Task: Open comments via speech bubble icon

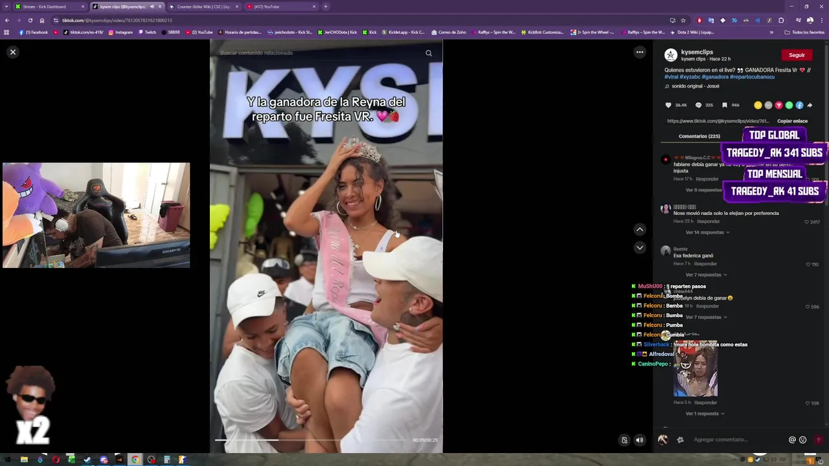Action: coord(698,105)
